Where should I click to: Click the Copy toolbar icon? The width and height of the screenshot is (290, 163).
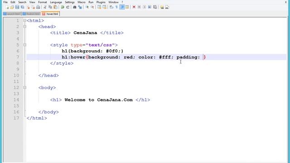(50, 7)
